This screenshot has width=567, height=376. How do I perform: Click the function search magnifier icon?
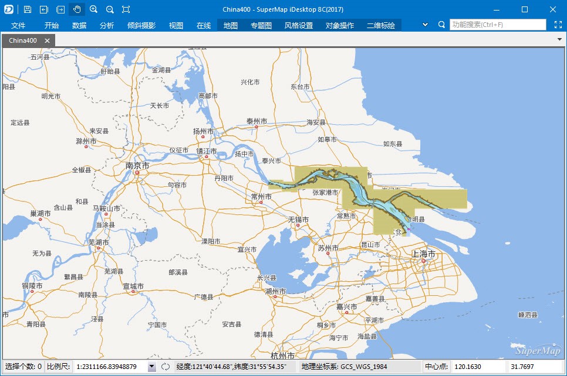pyautogui.click(x=441, y=25)
